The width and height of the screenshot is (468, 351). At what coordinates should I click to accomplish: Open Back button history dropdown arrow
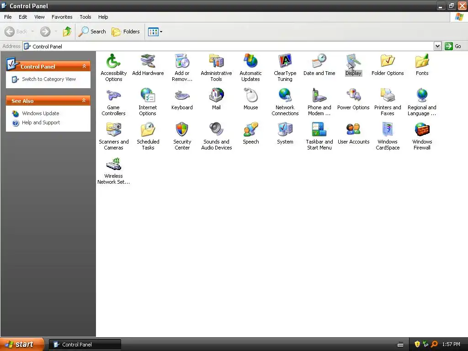tap(32, 32)
